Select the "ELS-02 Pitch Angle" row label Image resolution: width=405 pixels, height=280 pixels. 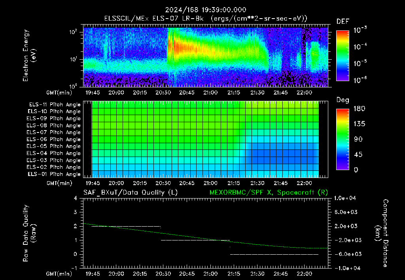click(54, 167)
